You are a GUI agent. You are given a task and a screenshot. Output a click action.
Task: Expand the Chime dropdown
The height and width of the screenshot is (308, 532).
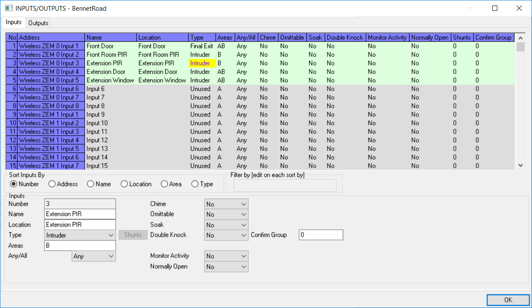pos(226,204)
